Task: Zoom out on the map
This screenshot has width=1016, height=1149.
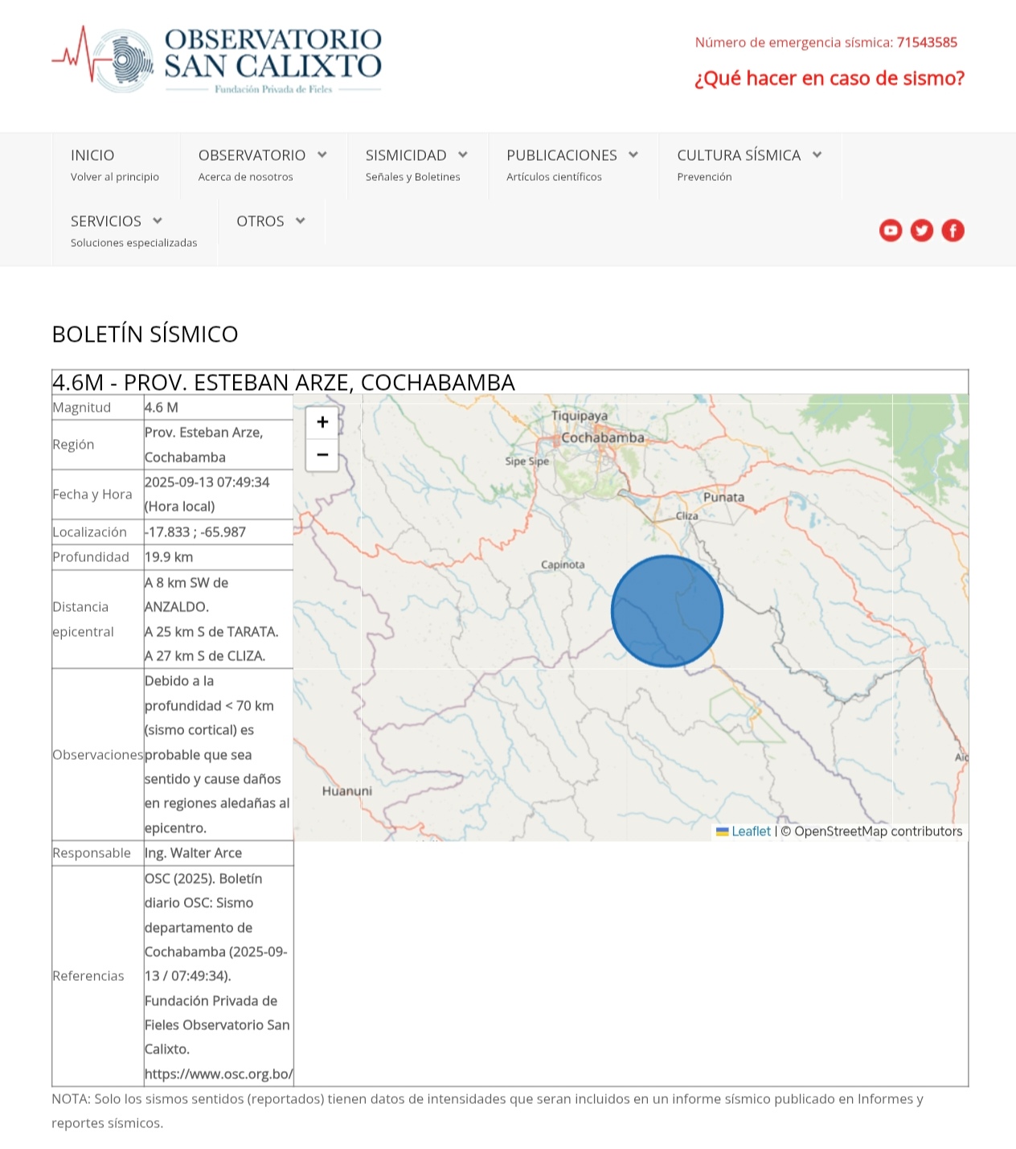Action: point(322,454)
